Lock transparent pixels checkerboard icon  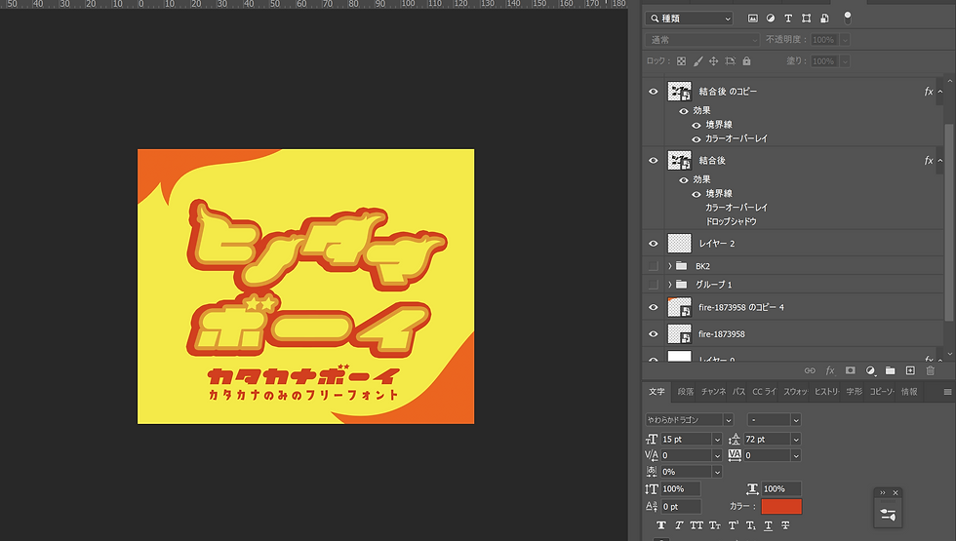pyautogui.click(x=681, y=60)
